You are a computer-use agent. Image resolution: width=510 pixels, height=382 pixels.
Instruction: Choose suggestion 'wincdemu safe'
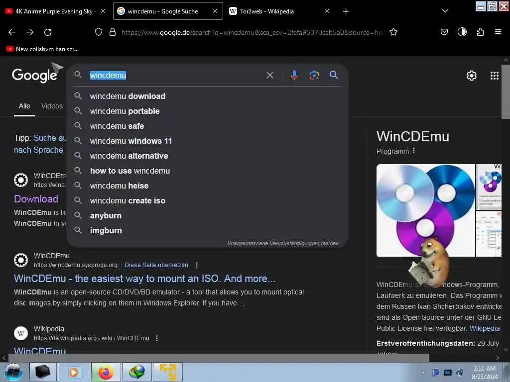click(207, 126)
